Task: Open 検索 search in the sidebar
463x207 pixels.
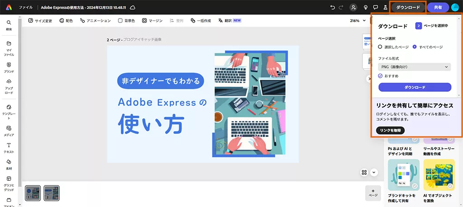Action: point(9,25)
